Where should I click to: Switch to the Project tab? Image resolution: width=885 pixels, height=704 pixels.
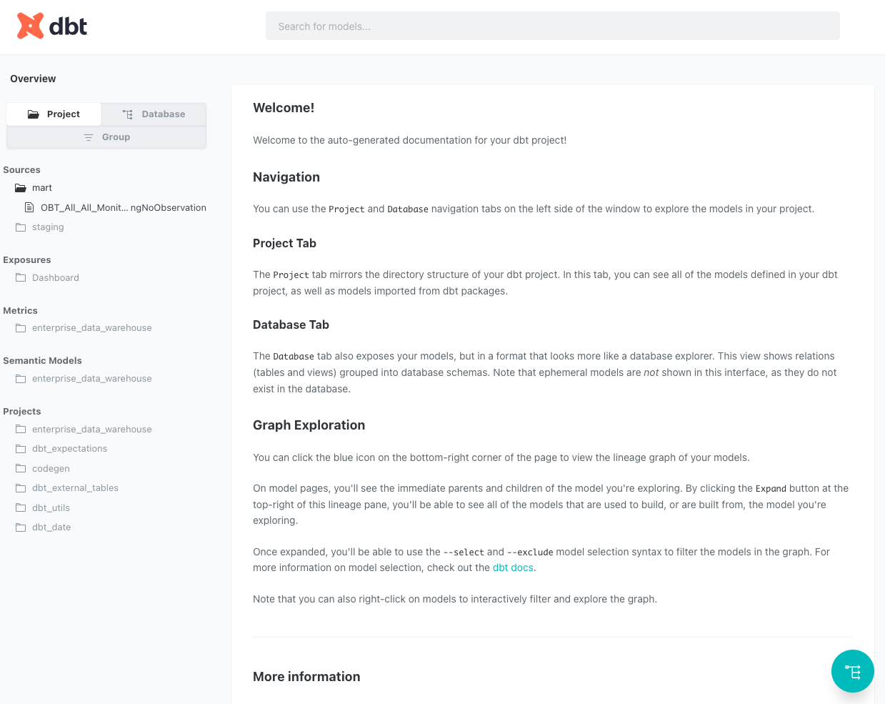(x=54, y=114)
